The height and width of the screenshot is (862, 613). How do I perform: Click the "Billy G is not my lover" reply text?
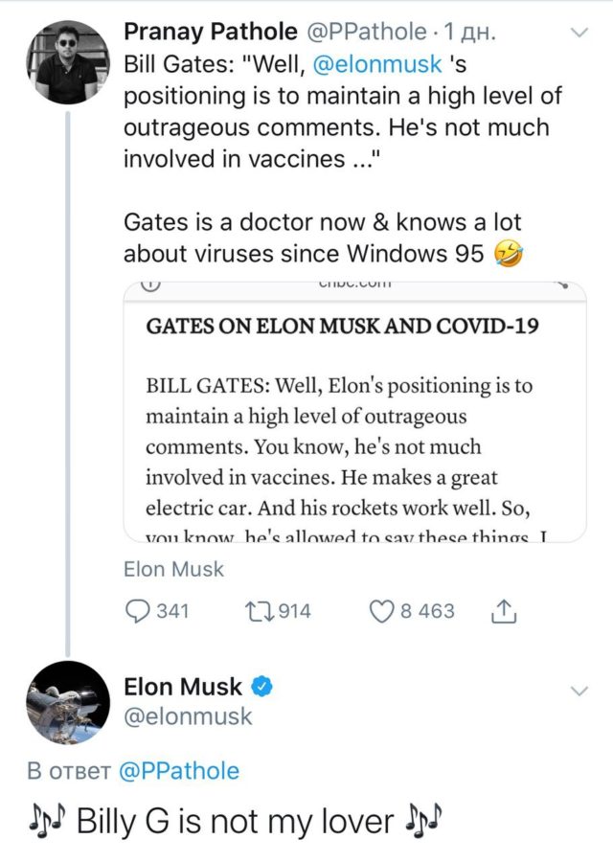235,821
